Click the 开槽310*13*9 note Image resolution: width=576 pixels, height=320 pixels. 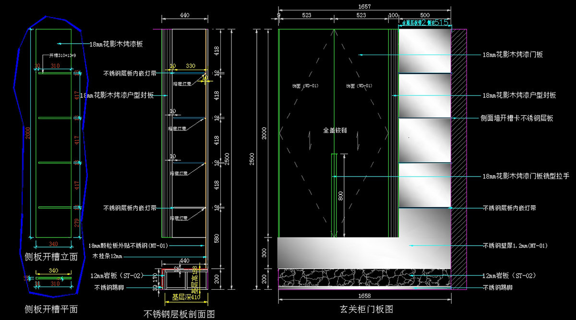62,56
